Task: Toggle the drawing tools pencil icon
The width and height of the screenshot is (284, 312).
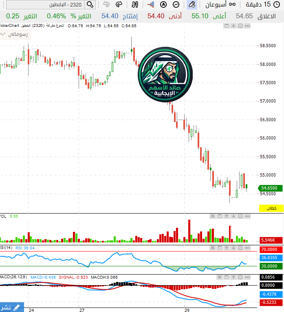Action: point(192,4)
